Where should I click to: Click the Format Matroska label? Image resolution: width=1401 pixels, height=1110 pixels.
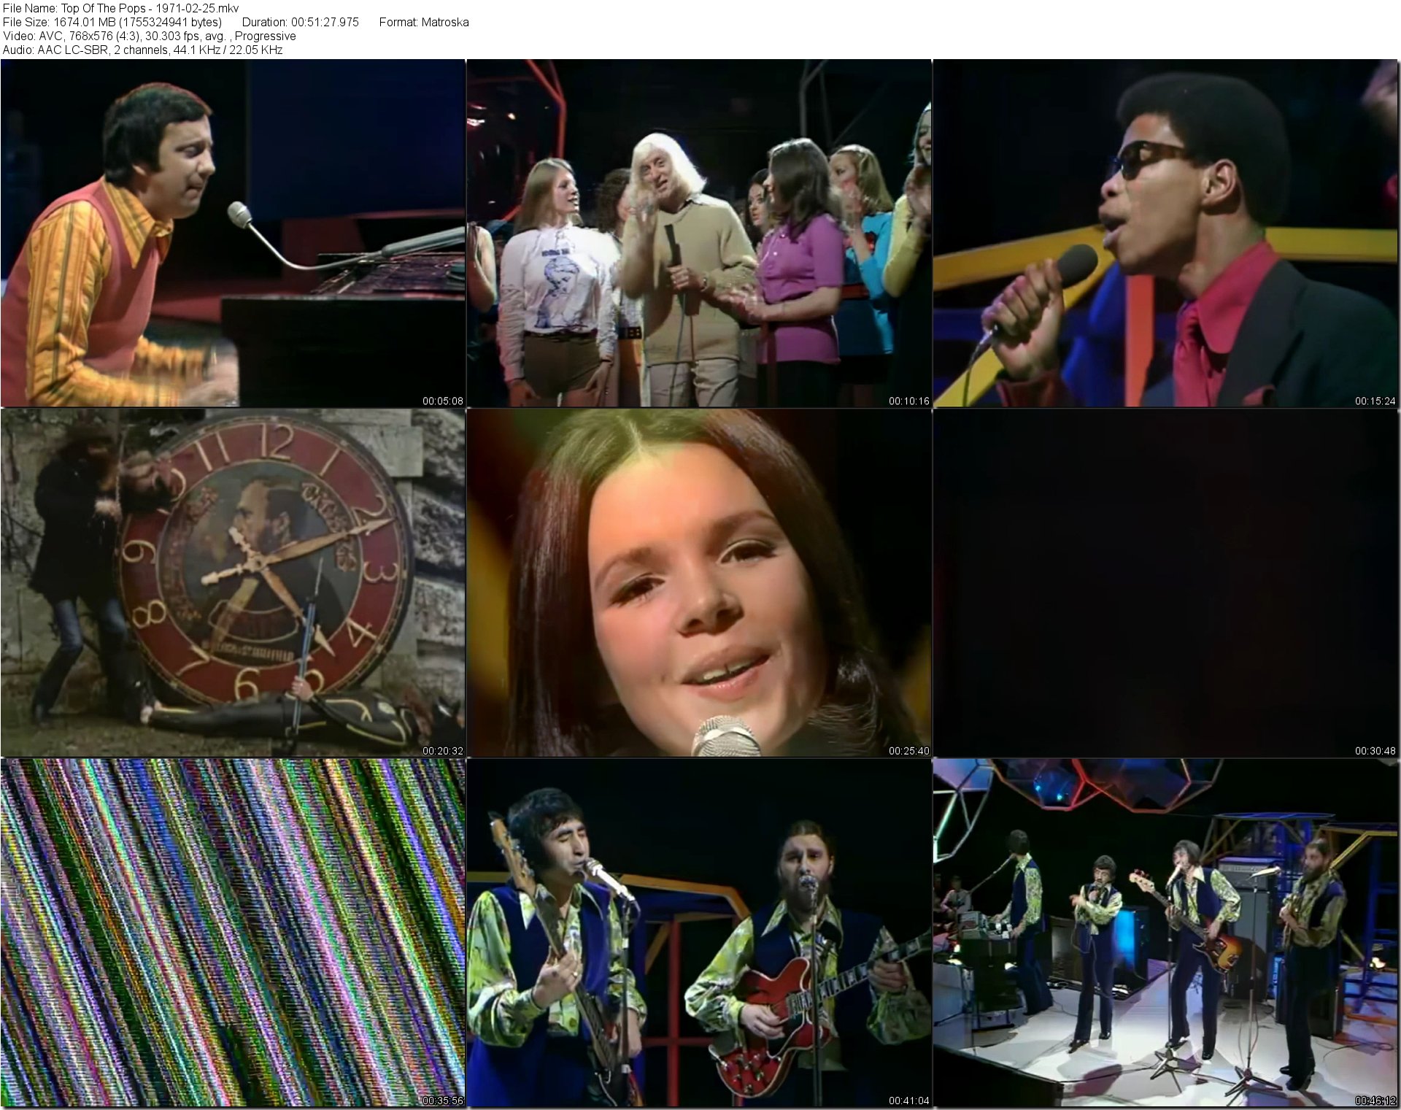(x=423, y=22)
